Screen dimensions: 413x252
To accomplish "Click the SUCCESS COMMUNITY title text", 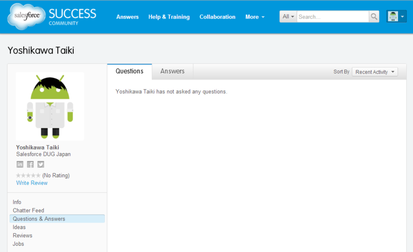I will pyautogui.click(x=72, y=17).
